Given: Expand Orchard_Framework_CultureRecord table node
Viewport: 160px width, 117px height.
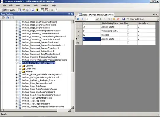Looking at the screenshot, I should [x=16, y=51].
